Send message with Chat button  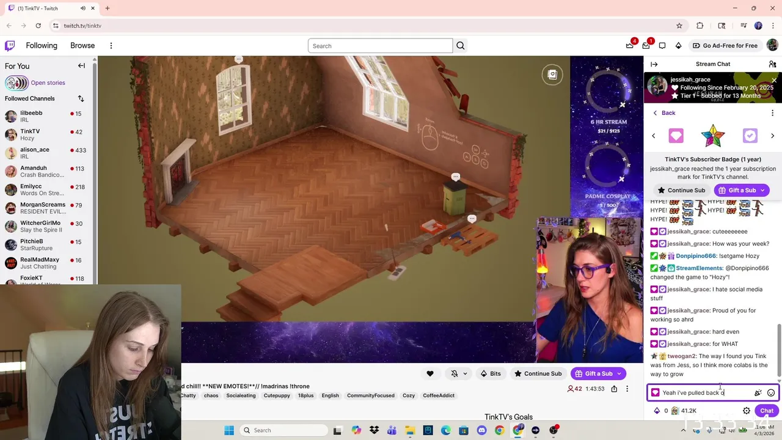(767, 411)
